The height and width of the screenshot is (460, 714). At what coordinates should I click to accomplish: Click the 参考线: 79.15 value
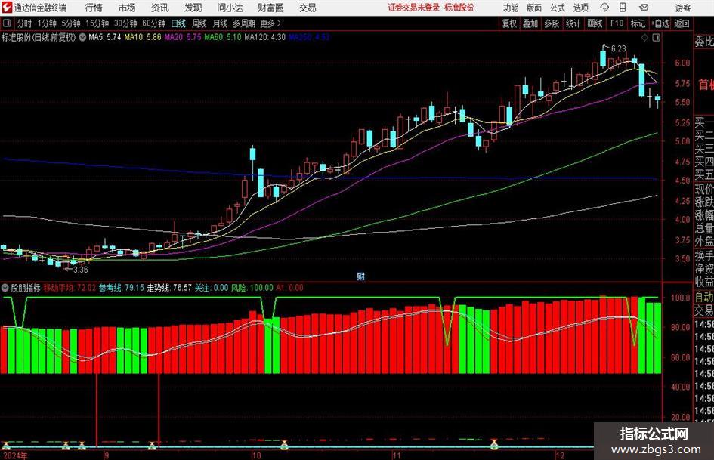click(121, 288)
